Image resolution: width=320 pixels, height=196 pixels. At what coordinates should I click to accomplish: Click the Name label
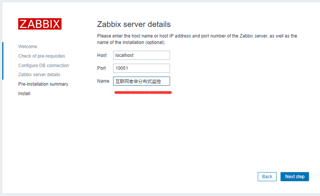(x=103, y=81)
